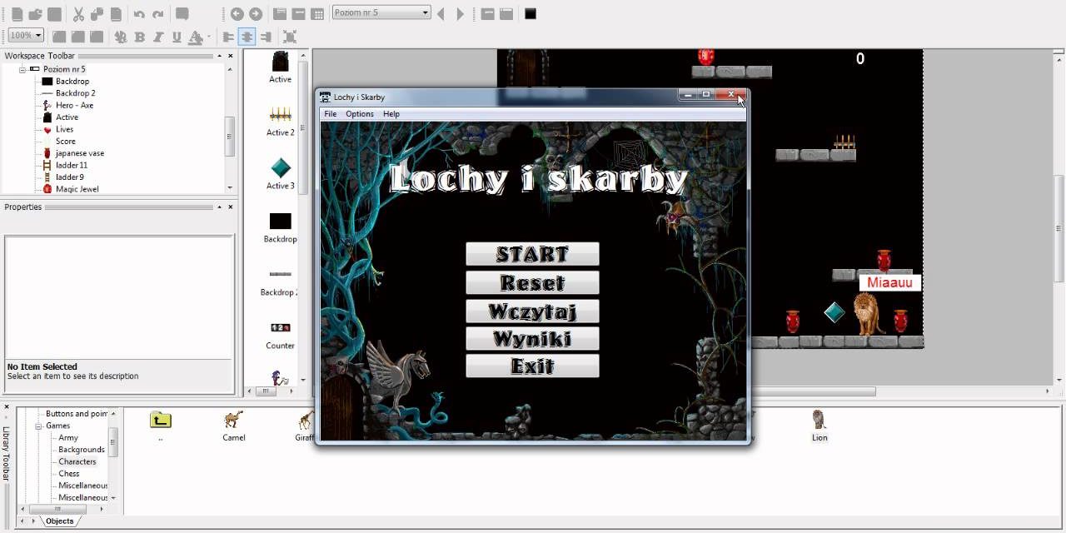
Task: Toggle the center alignment button
Action: coord(247,37)
